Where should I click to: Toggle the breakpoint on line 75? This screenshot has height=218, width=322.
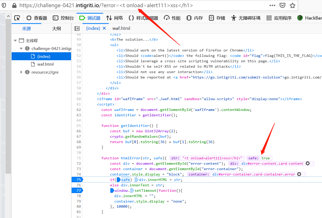(78, 180)
